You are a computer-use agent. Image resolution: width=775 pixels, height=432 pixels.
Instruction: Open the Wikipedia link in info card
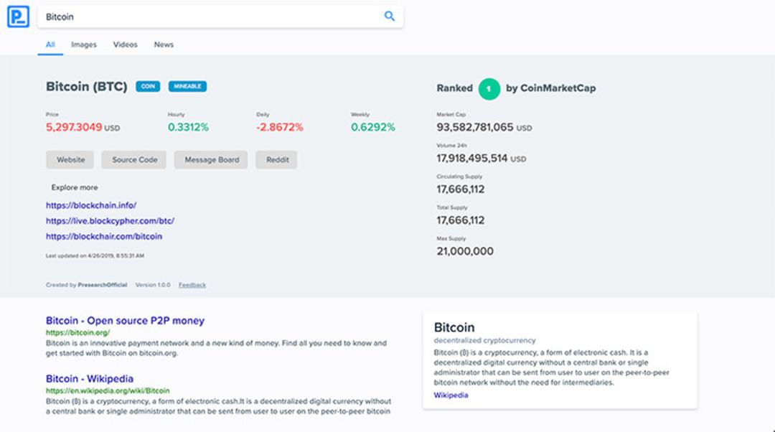[451, 395]
